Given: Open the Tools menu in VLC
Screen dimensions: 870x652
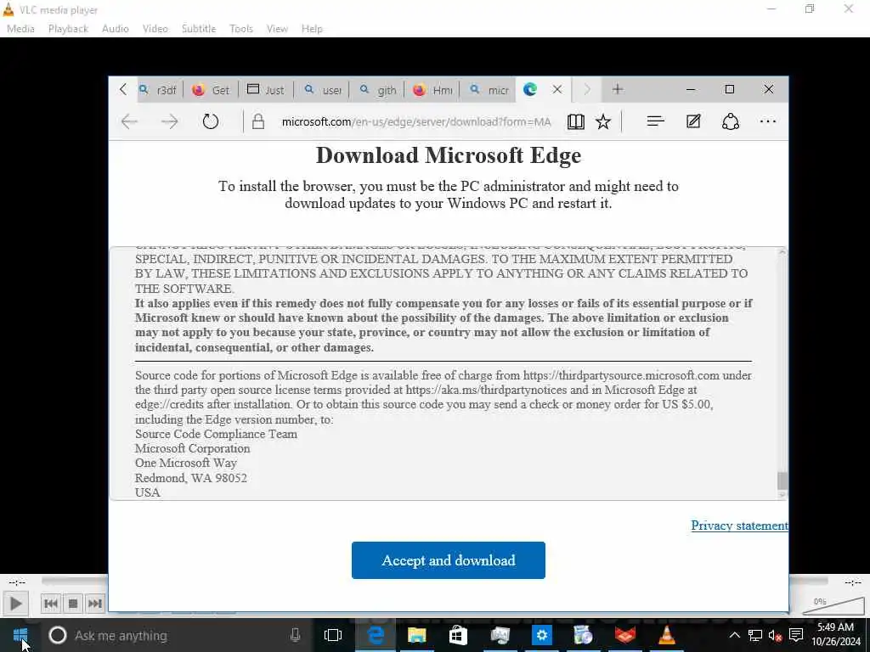Looking at the screenshot, I should (241, 29).
